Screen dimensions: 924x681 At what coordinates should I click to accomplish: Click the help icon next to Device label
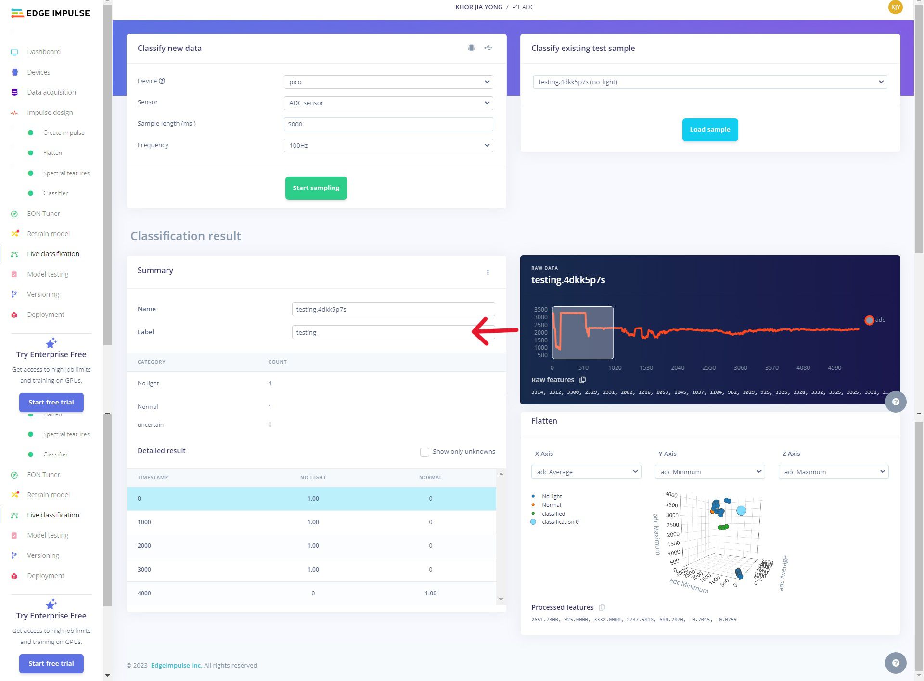[x=162, y=81]
